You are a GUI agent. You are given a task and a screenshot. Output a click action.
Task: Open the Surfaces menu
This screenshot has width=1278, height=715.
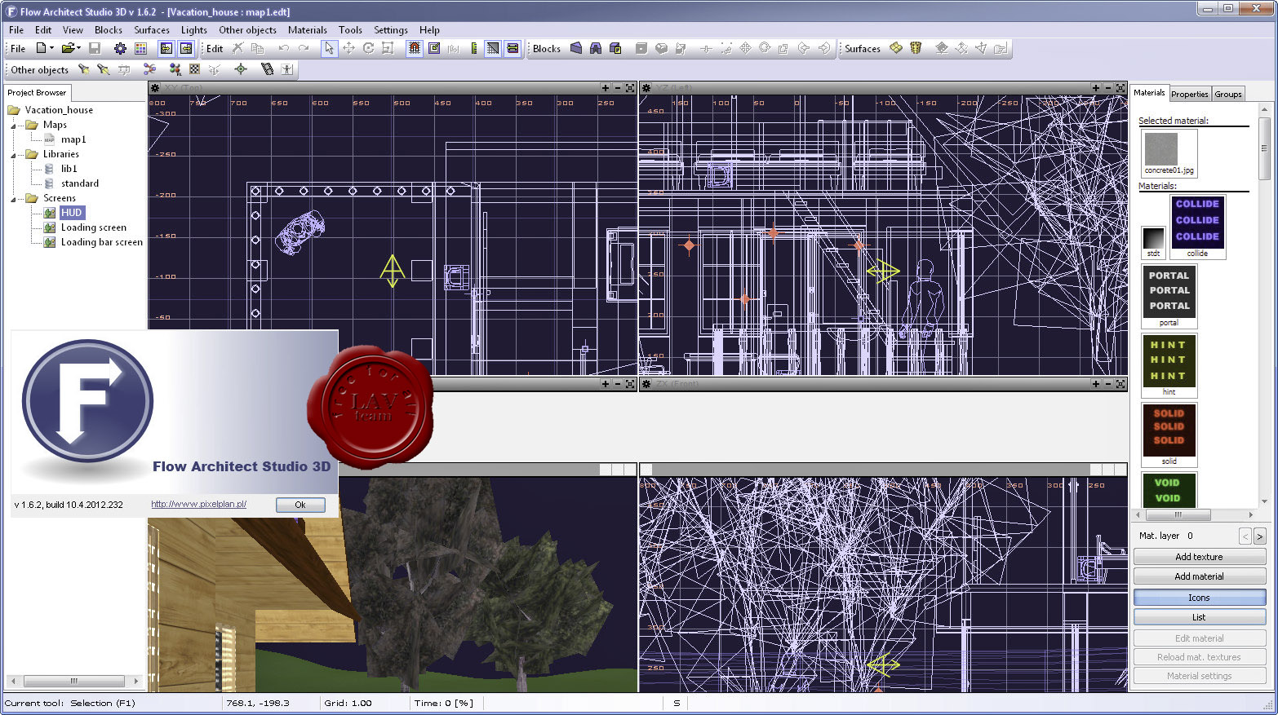[152, 29]
